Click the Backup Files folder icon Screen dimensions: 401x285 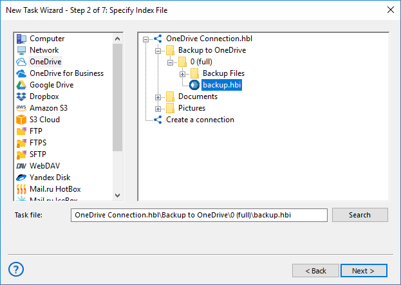194,73
